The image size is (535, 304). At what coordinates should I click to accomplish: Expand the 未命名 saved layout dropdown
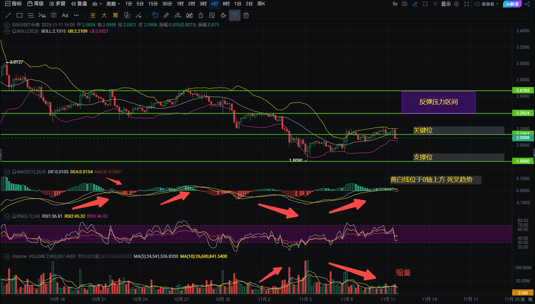[487, 4]
